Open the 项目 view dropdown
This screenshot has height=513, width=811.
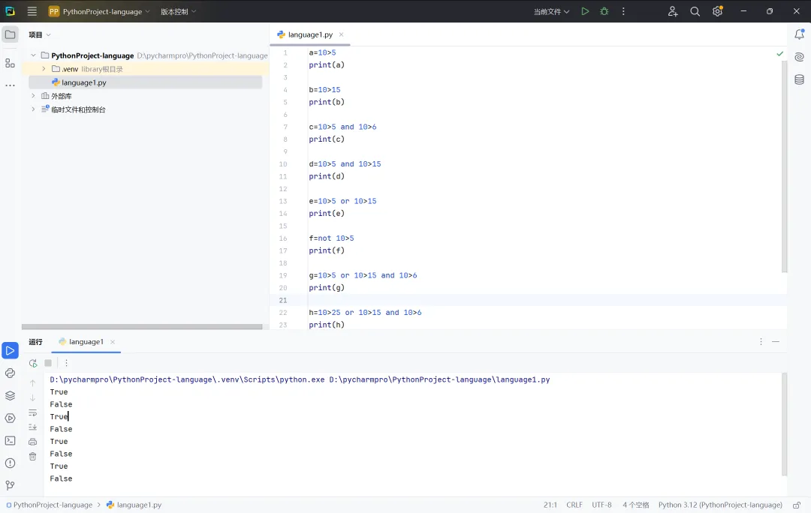(x=40, y=34)
